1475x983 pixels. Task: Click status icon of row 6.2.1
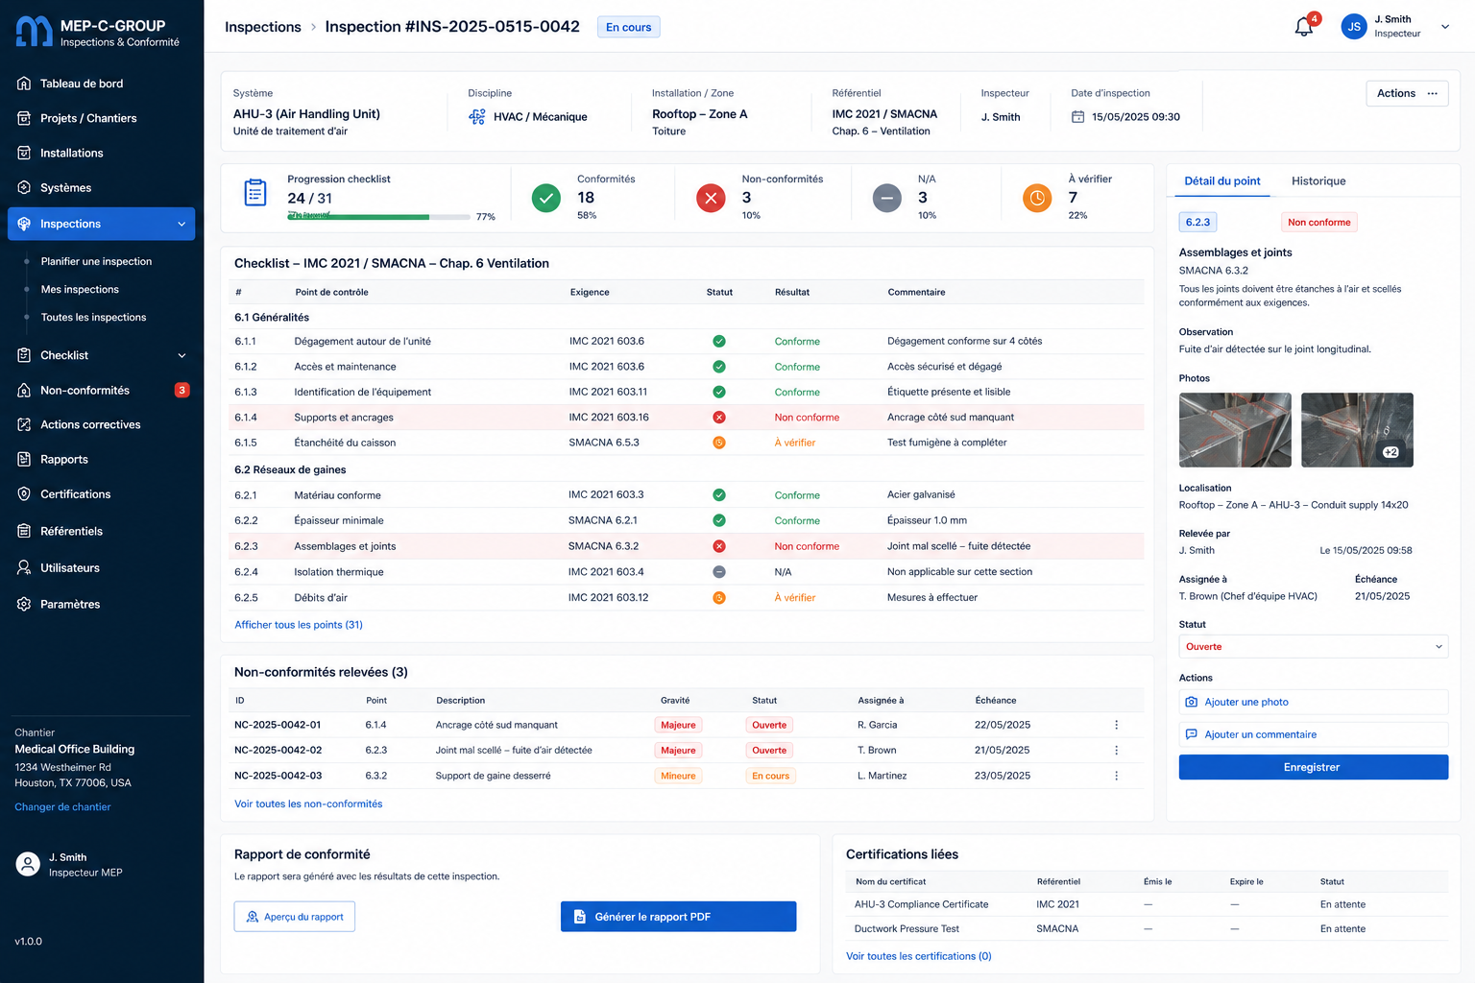point(719,495)
